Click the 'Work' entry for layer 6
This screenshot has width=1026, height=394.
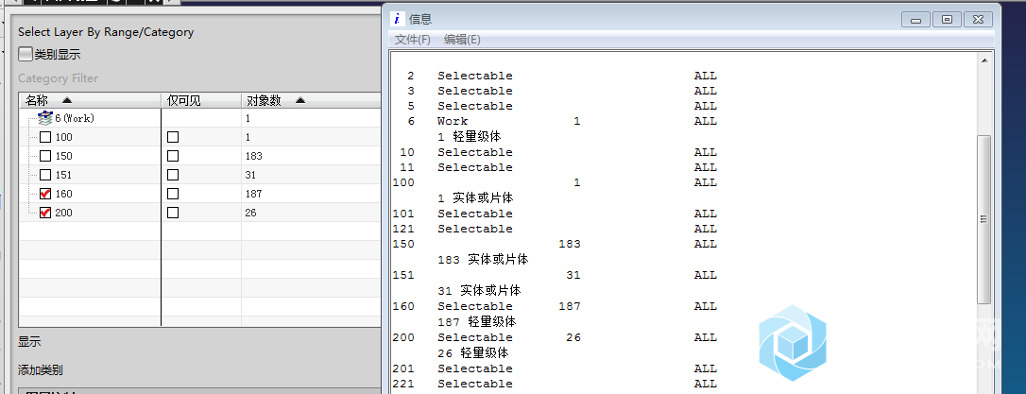click(x=453, y=121)
